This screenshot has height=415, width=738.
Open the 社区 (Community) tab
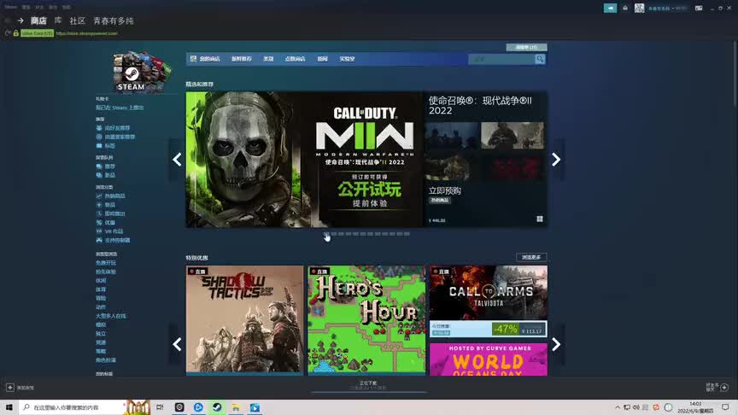tap(77, 20)
